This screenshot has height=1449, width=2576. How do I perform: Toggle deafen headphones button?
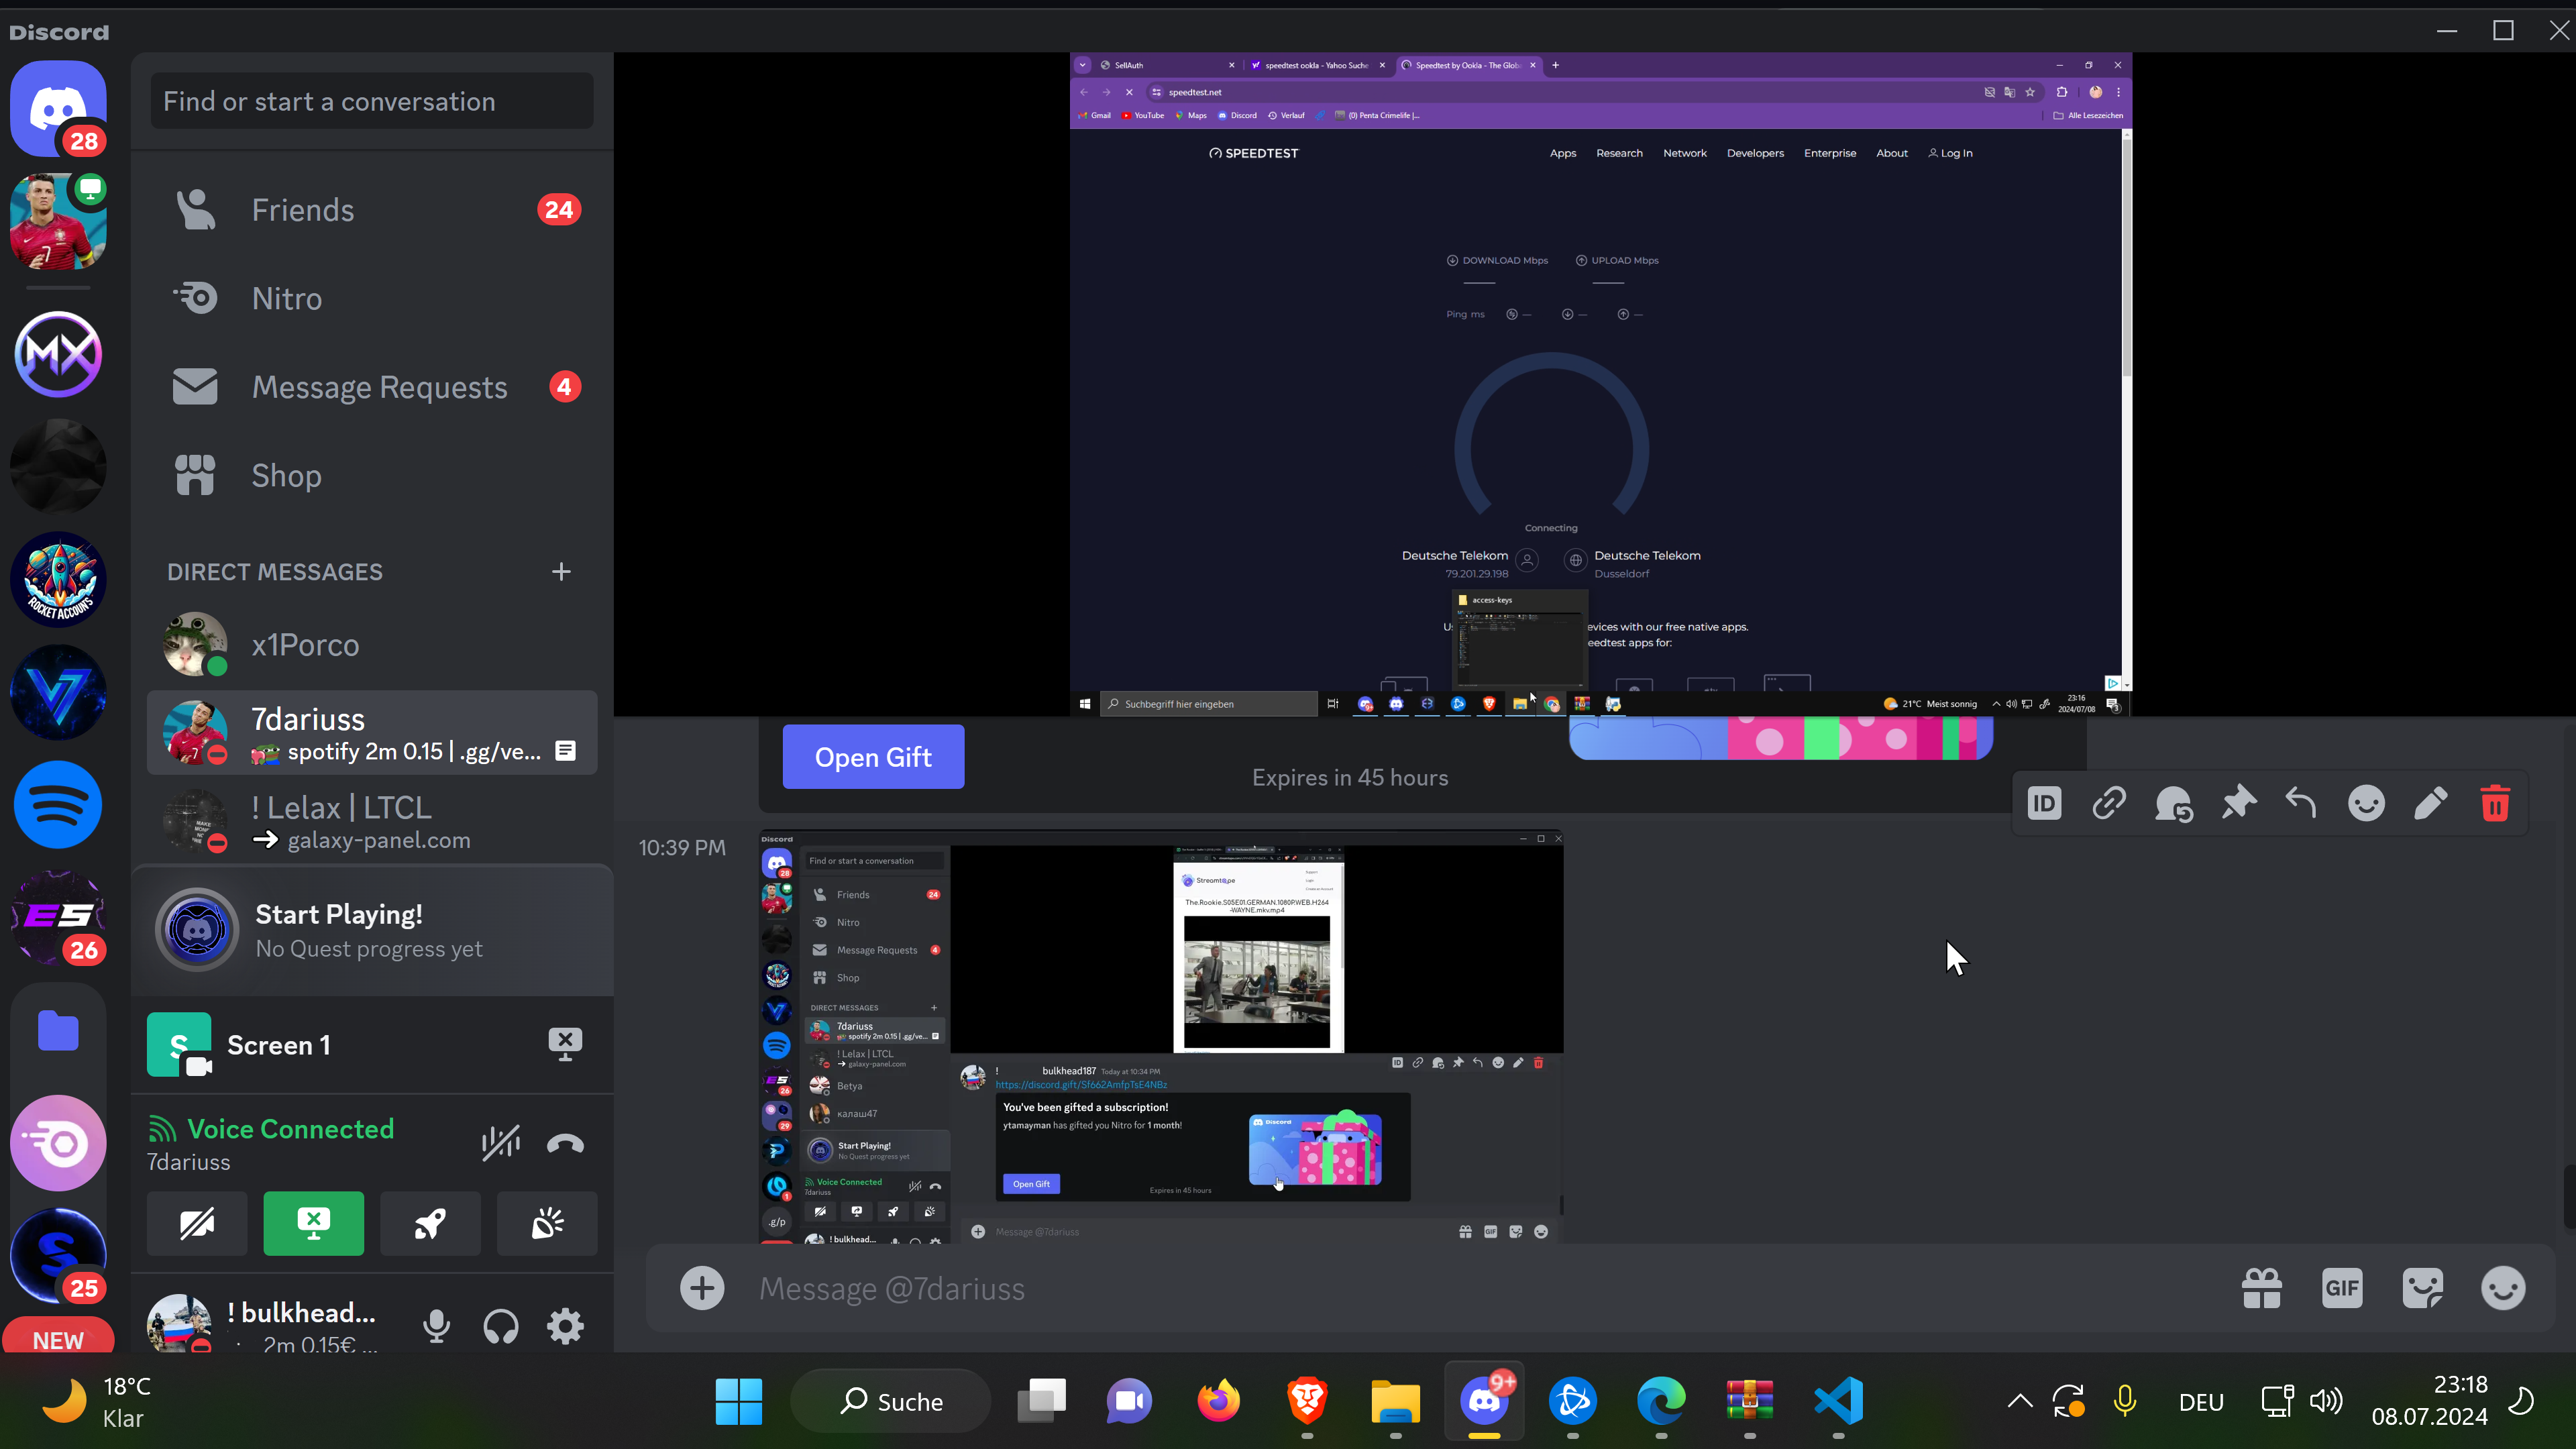point(501,1326)
